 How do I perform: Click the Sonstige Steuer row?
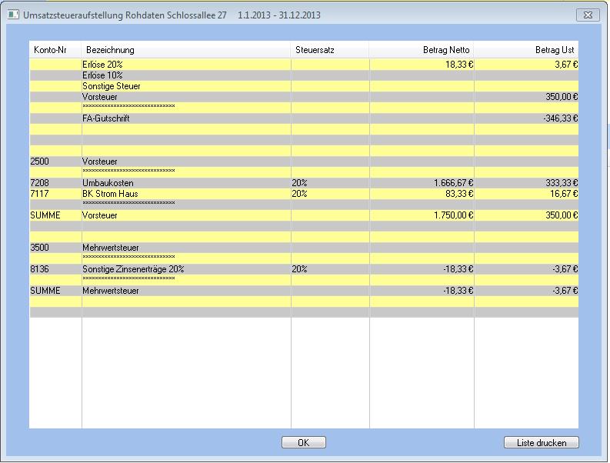pos(111,86)
